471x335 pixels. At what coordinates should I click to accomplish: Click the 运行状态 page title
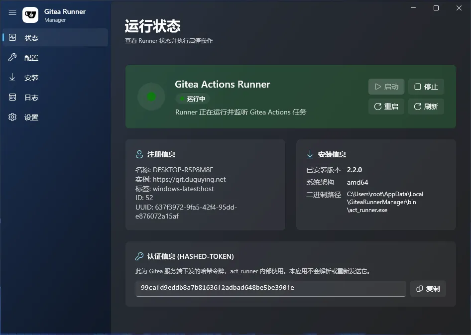click(152, 26)
